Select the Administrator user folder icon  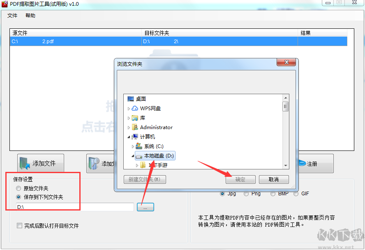tap(135, 127)
